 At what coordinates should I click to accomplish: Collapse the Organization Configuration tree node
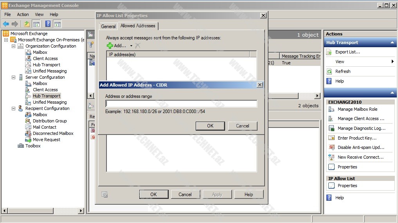[x=13, y=46]
